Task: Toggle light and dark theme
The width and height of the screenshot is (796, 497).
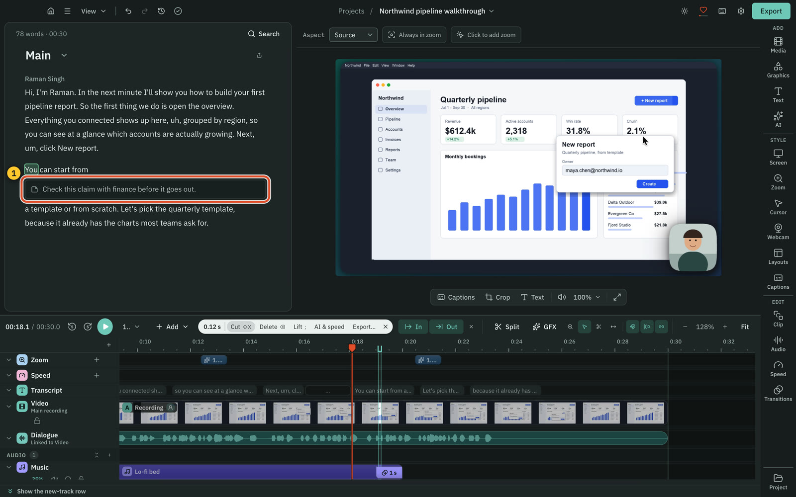Action: pyautogui.click(x=685, y=11)
